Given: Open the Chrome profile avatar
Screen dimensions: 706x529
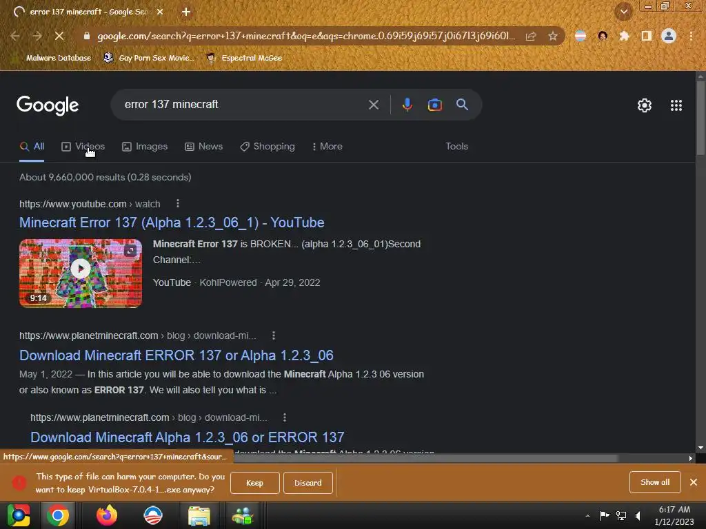Looking at the screenshot, I should click(x=669, y=36).
